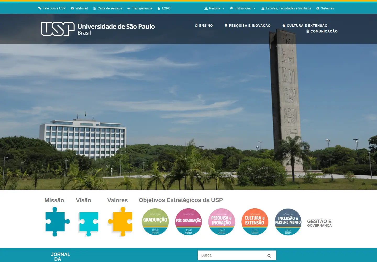Select the magenta Pós-Graduação circle badge

[x=188, y=222]
